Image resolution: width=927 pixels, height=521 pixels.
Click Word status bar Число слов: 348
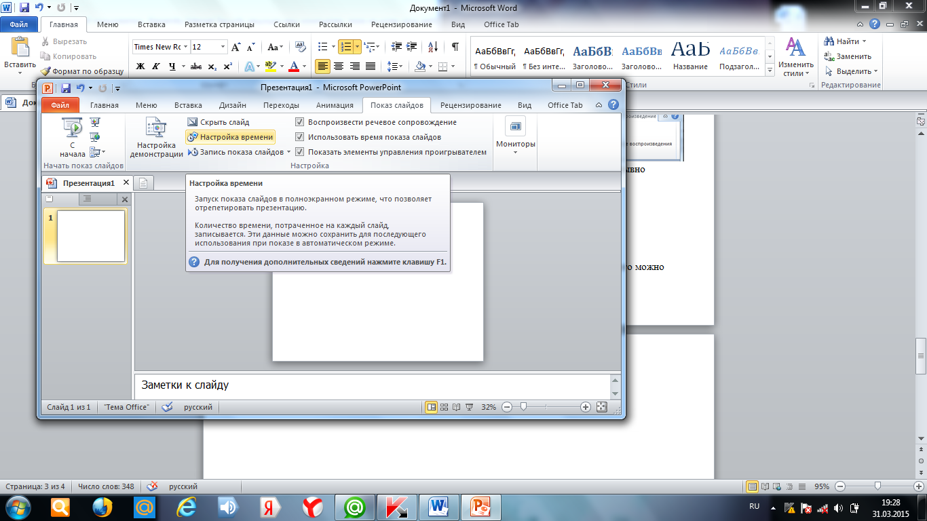106,486
